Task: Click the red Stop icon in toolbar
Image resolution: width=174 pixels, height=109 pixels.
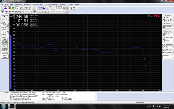Action: tap(10, 8)
